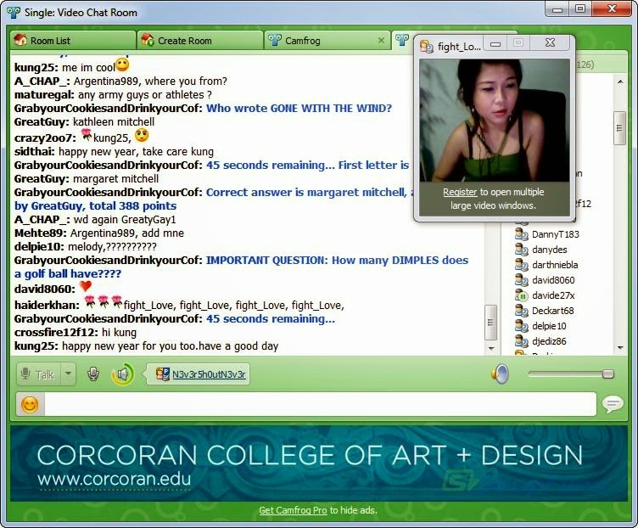Open the smiley emoticon picker
The image size is (638, 528).
tap(30, 404)
